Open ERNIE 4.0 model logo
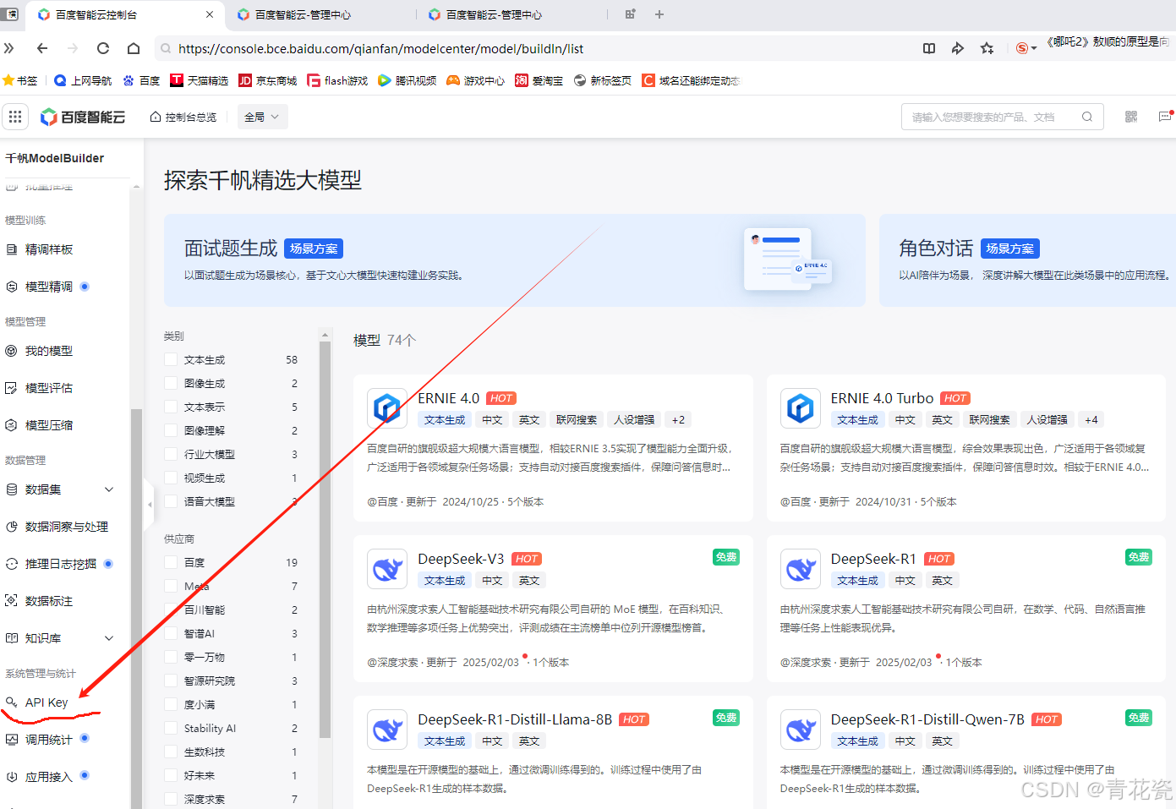 pyautogui.click(x=387, y=408)
